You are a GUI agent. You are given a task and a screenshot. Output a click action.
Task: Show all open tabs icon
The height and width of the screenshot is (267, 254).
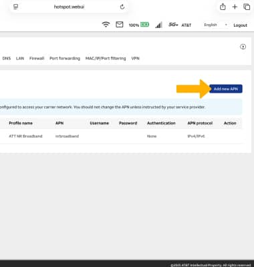[x=247, y=7]
